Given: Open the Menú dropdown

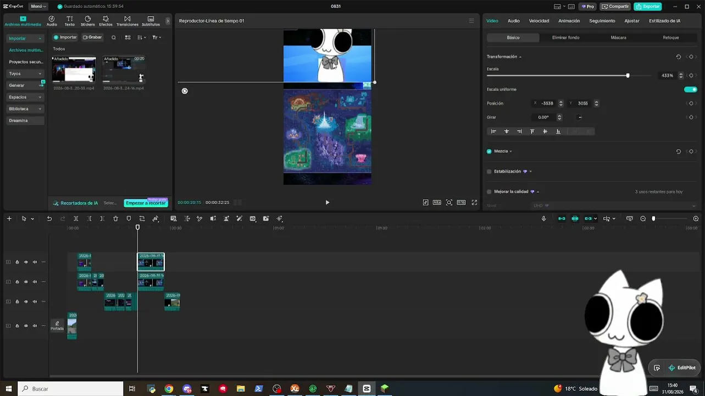Looking at the screenshot, I should (x=38, y=7).
